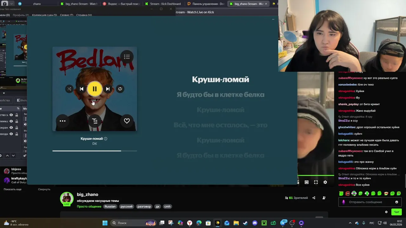406x228 pixels.
Task: Open the Справка menu in OBS
Action: 84,15
